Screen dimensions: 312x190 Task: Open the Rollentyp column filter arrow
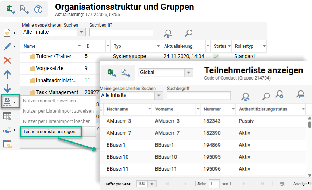tap(264, 46)
